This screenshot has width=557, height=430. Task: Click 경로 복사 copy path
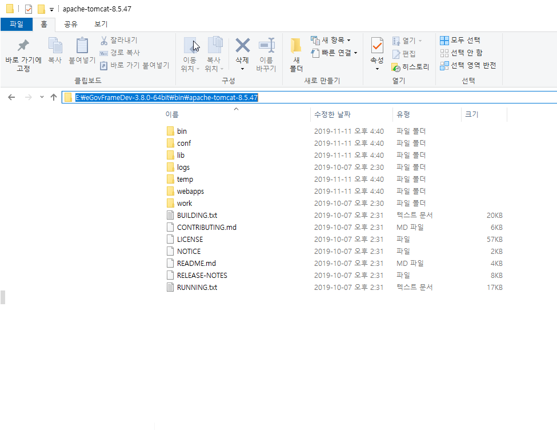tap(120, 53)
